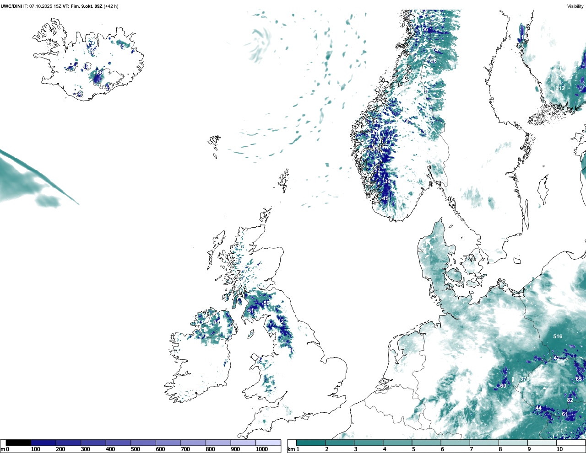Screen dimensions: 586x453
Task: Click the 45 value in southern Norway
Action: click(385, 198)
